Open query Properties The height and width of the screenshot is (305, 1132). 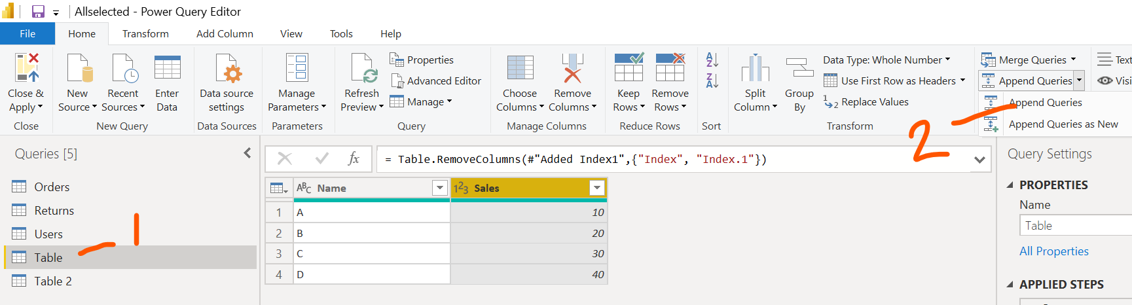(x=422, y=60)
